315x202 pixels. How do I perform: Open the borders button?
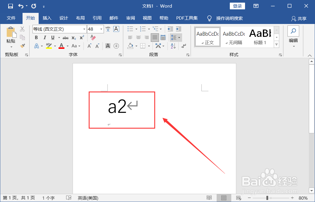click(x=143, y=46)
